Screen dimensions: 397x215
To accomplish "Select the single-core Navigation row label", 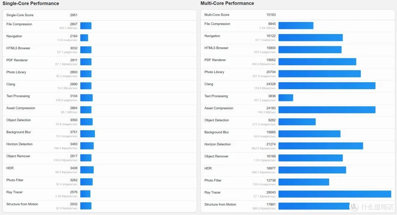I will (14, 36).
